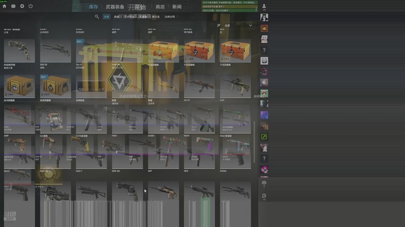Switch to the 武器装备 loadout tab
This screenshot has width=405, height=227.
(115, 7)
